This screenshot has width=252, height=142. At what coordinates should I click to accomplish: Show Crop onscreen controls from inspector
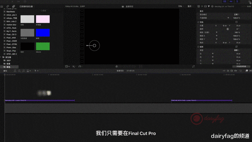pyautogui.click(x=236, y=47)
